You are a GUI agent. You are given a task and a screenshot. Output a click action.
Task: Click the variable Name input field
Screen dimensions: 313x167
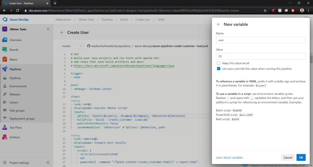click(x=261, y=40)
